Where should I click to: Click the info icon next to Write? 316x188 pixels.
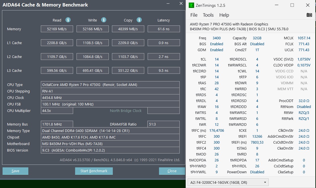[x=104, y=20]
